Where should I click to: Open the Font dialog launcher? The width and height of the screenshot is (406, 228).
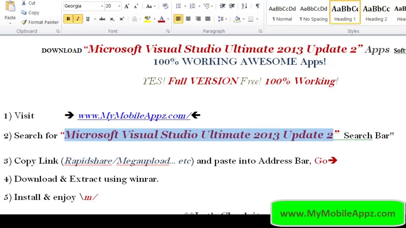click(168, 31)
